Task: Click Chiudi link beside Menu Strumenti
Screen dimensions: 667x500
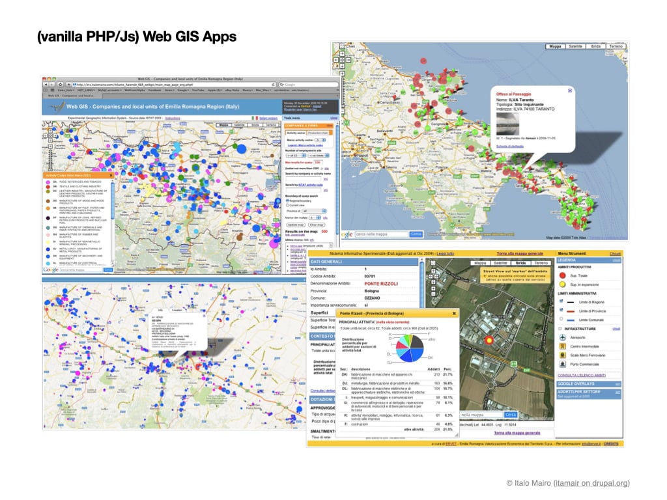Action: point(615,254)
